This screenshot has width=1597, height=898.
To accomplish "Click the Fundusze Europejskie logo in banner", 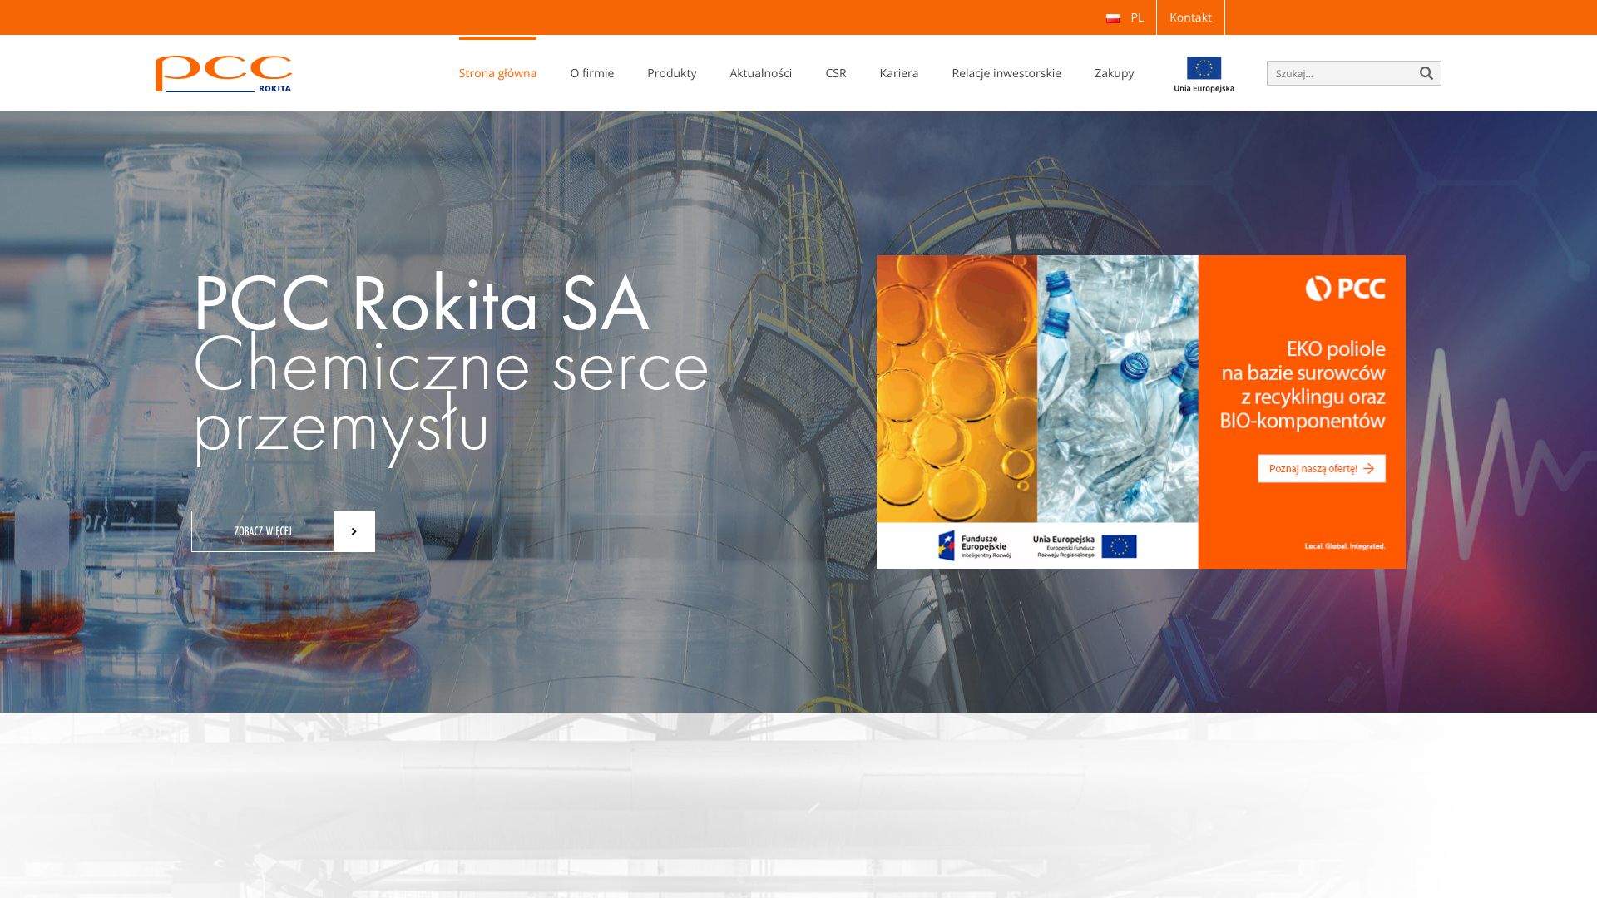I will (x=974, y=545).
